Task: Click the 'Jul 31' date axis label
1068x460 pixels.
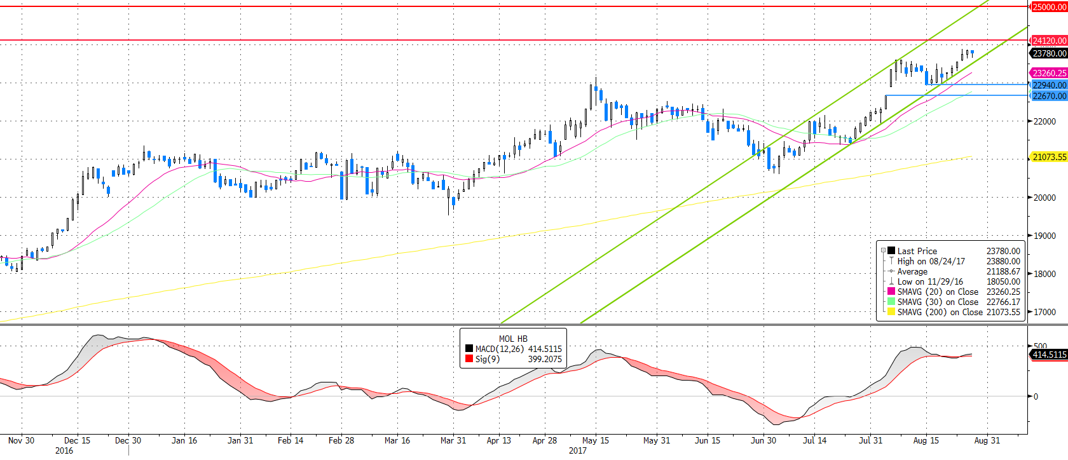Action: (x=871, y=440)
